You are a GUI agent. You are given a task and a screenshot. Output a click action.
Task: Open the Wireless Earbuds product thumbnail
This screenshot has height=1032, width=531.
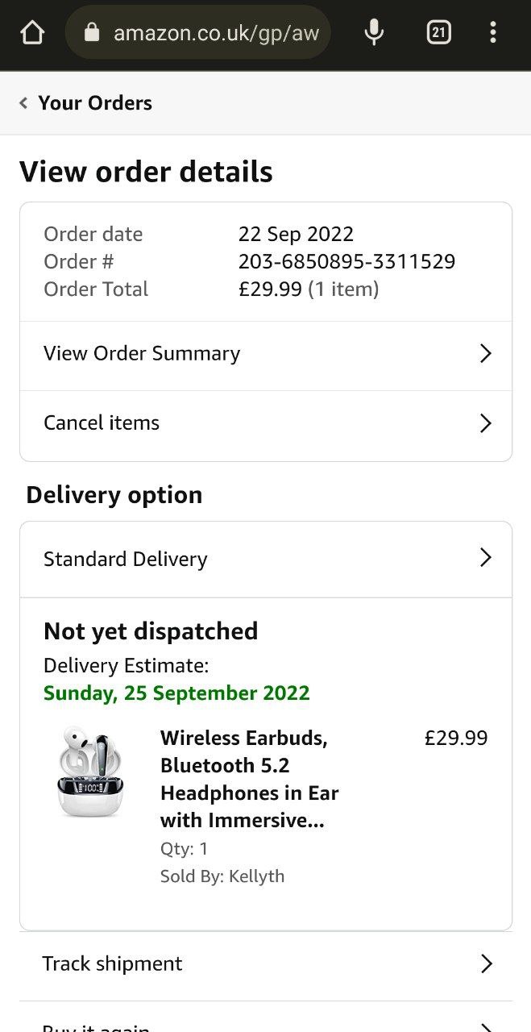[x=90, y=772]
